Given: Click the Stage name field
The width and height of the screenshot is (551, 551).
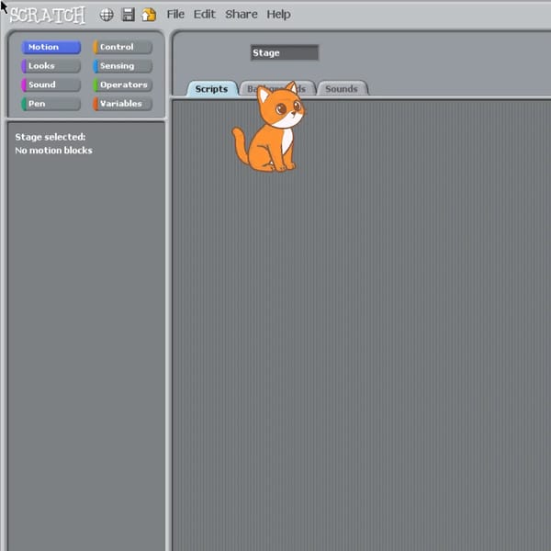Looking at the screenshot, I should [x=285, y=52].
